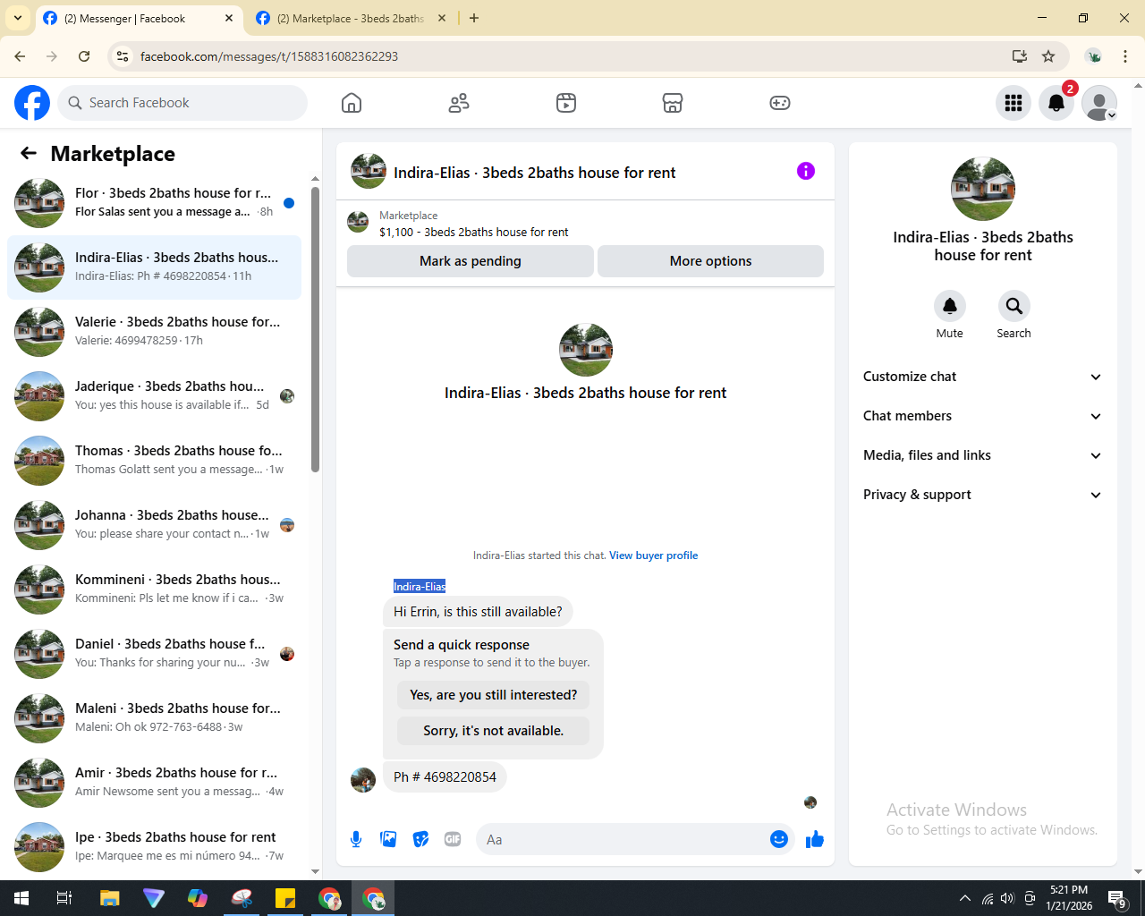Search in conversation with the magnifier icon
The height and width of the screenshot is (916, 1145).
[x=1014, y=306]
